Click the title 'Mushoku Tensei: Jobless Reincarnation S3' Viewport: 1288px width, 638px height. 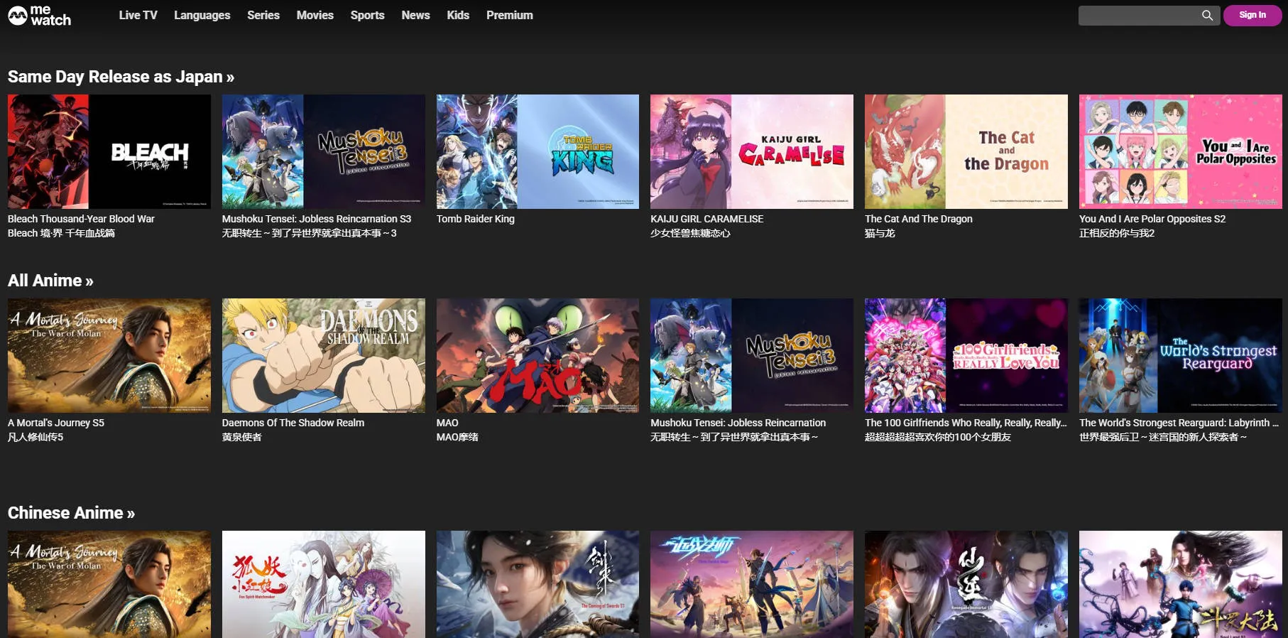pyautogui.click(x=317, y=219)
